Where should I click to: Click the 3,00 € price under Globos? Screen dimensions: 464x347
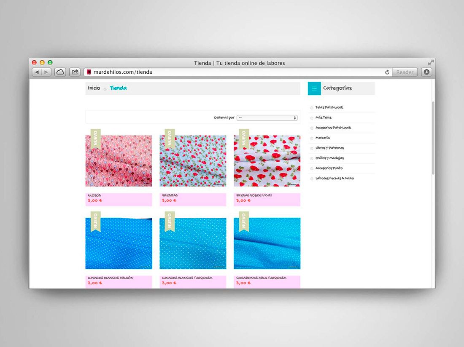94,200
